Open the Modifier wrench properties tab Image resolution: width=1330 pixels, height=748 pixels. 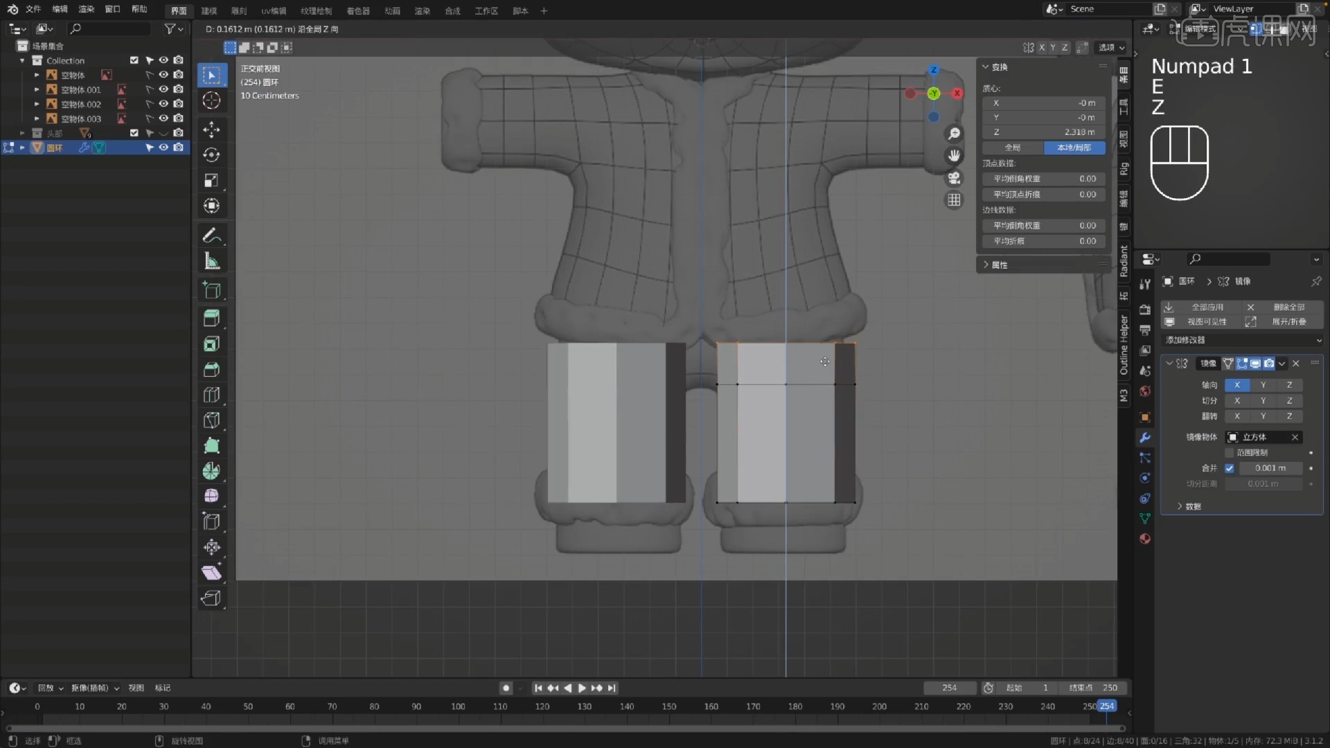coord(1145,438)
